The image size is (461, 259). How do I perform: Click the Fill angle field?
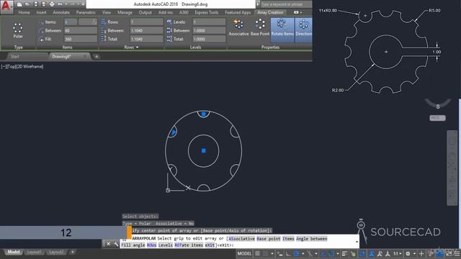click(80, 39)
